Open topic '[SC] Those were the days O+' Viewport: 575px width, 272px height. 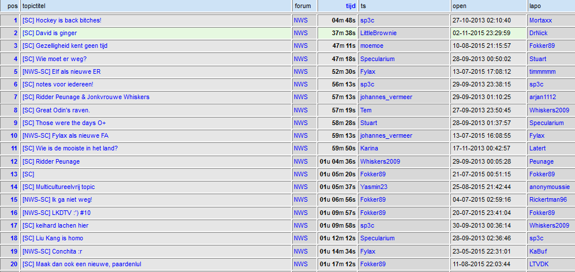(x=64, y=123)
